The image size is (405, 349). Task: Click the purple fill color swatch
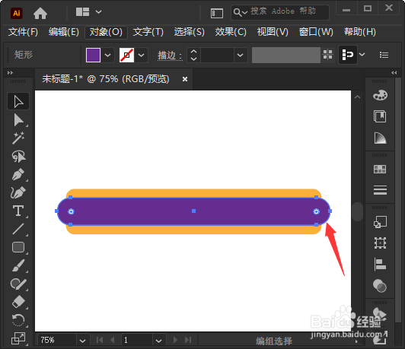[x=93, y=55]
